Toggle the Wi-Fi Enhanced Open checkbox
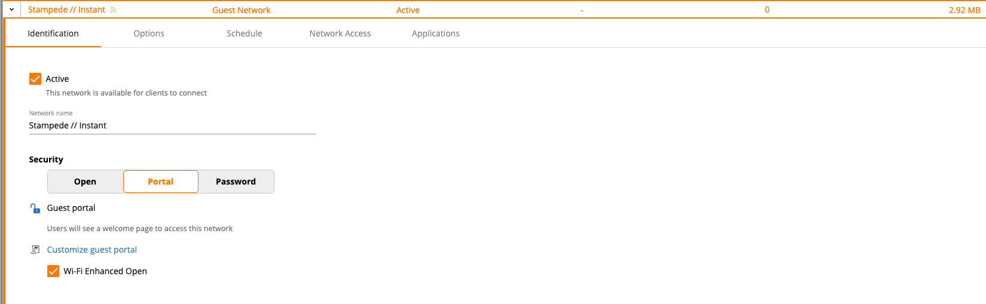Image resolution: width=986 pixels, height=304 pixels. point(53,271)
